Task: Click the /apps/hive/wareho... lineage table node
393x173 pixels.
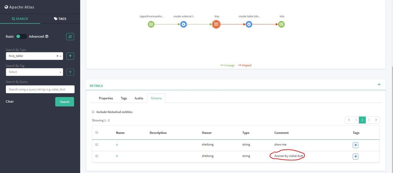Action: point(151,24)
